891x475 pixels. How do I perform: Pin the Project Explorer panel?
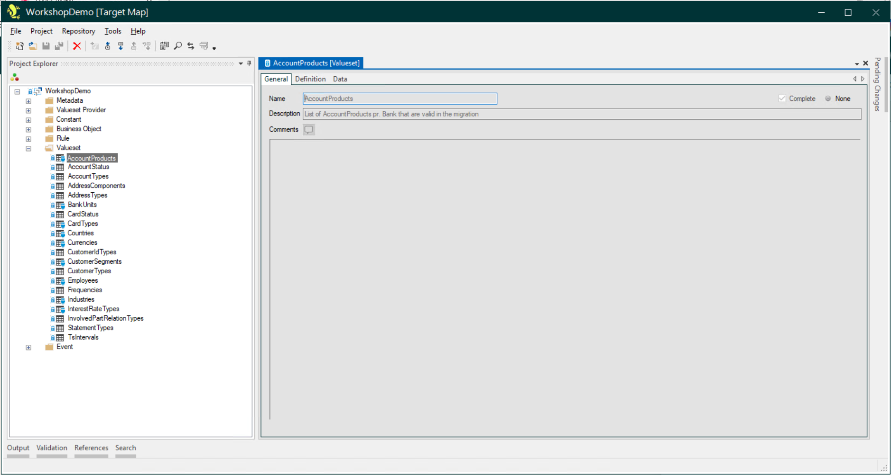point(249,63)
